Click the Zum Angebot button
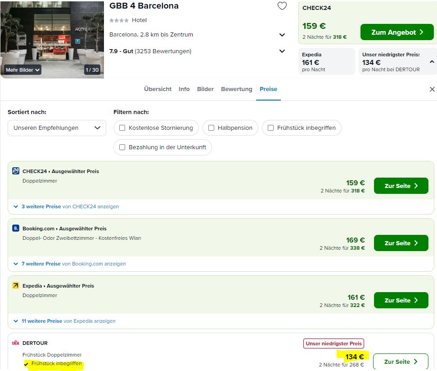This screenshot has height=371, width=437. (397, 32)
